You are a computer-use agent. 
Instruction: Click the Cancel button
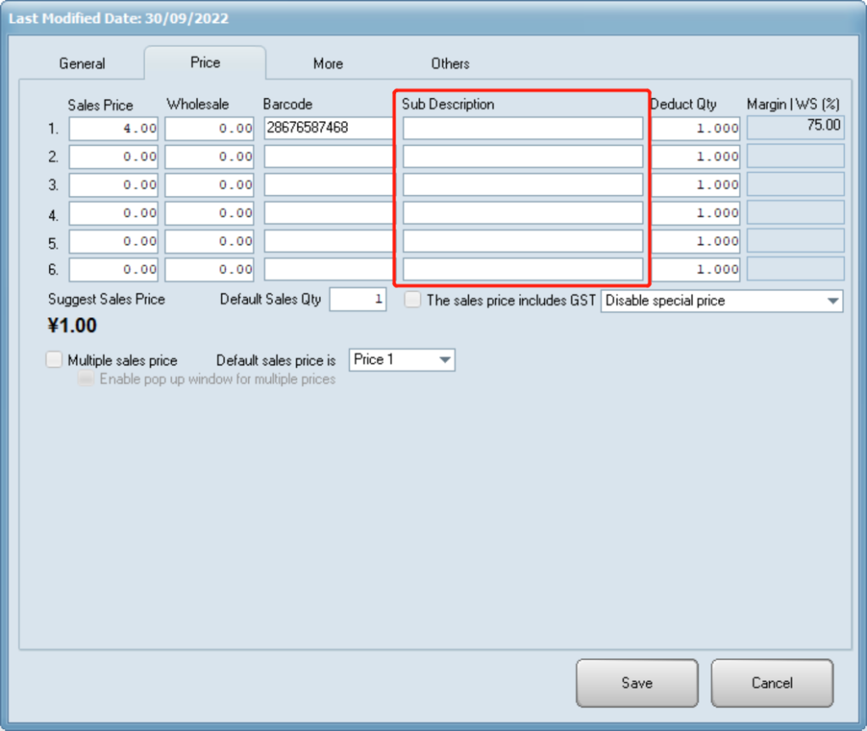point(771,683)
